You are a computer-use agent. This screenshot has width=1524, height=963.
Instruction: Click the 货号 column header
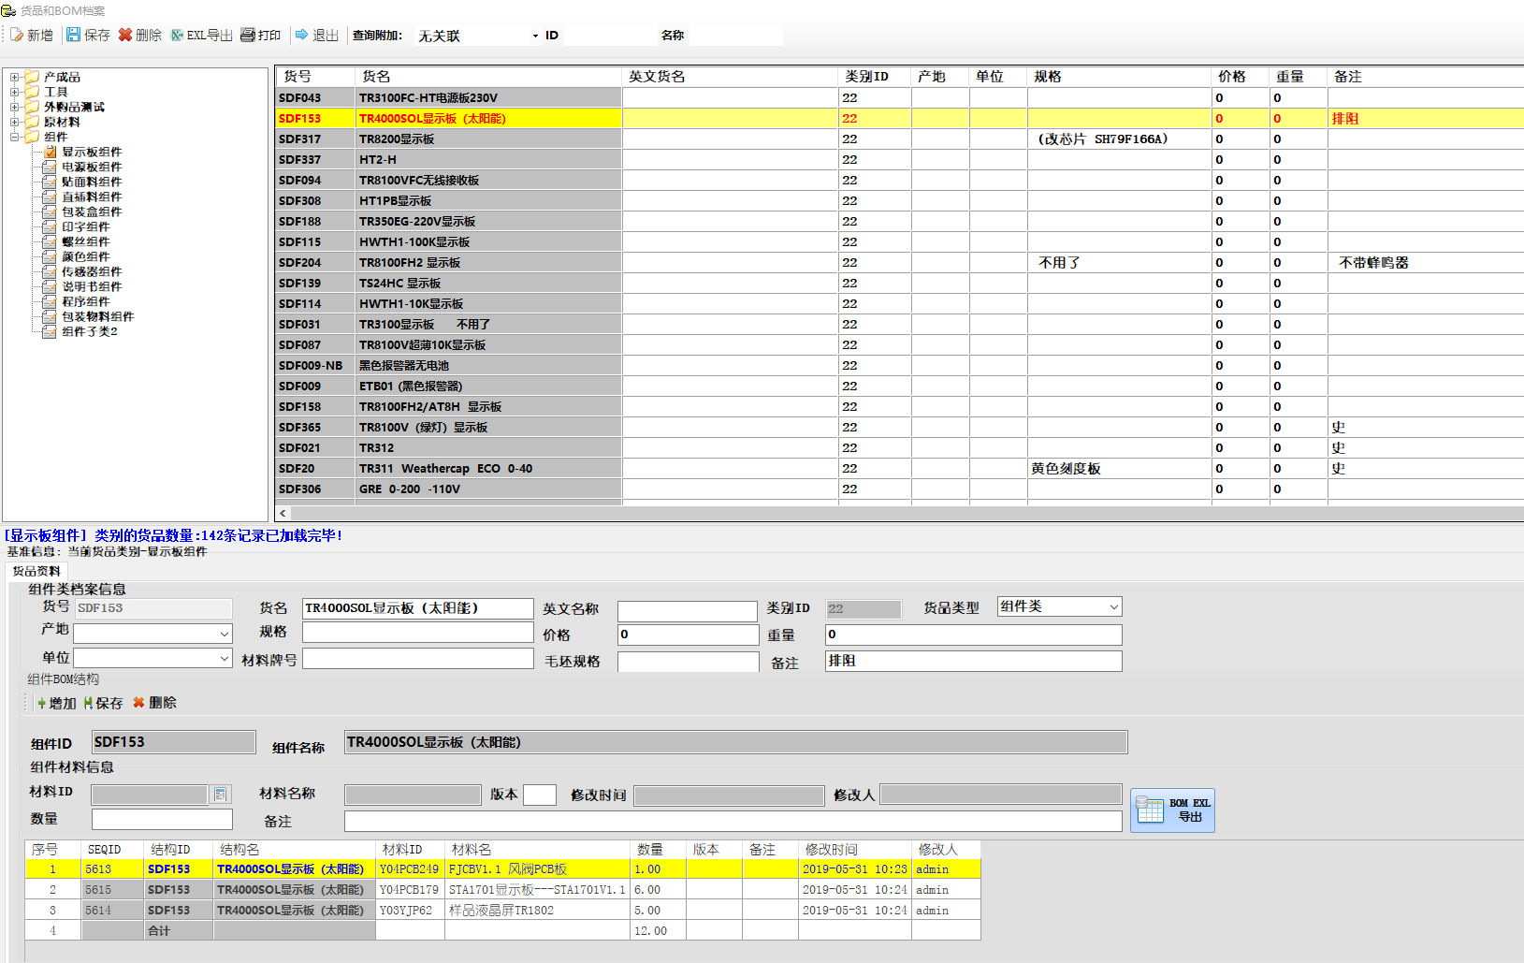(x=315, y=77)
